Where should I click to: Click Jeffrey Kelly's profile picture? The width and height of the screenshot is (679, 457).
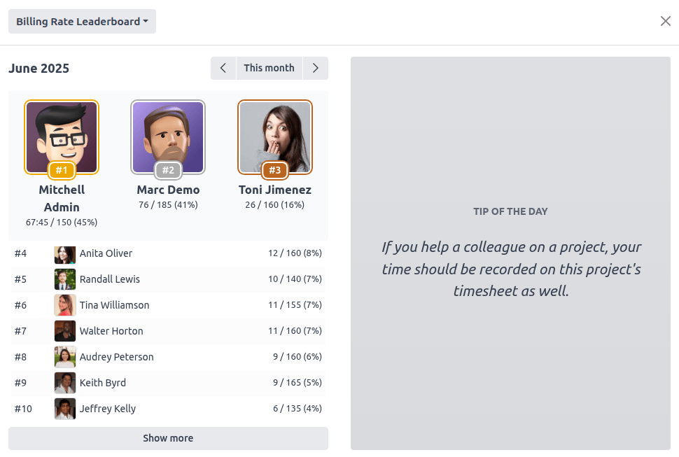(64, 409)
